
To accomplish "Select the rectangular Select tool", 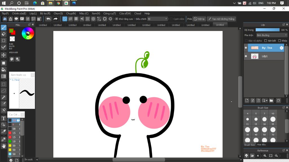I will (3, 84).
